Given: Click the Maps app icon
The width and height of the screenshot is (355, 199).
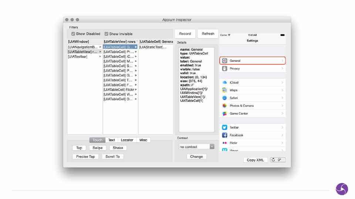Looking at the screenshot, I should (x=224, y=90).
